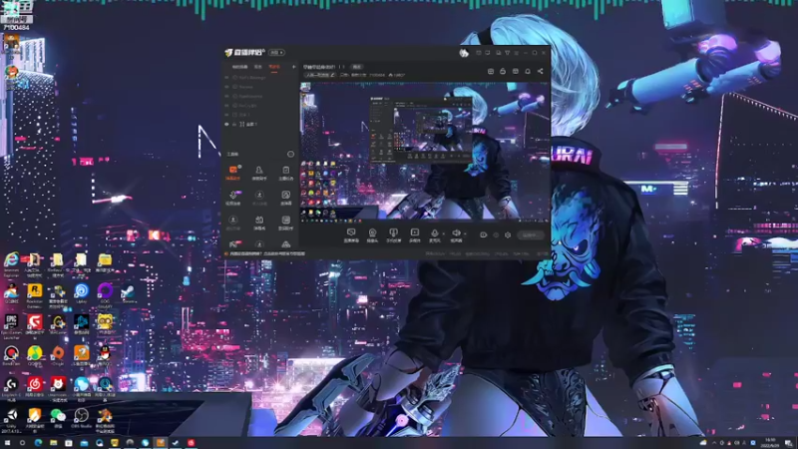Click the notice message in the bottom status bar
798x449 pixels.
click(x=267, y=253)
